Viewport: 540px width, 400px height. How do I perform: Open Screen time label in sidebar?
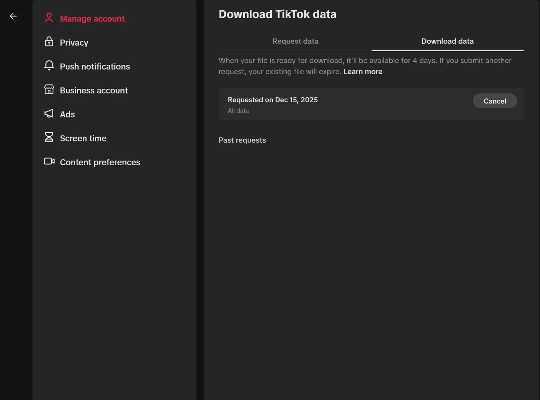pos(83,139)
